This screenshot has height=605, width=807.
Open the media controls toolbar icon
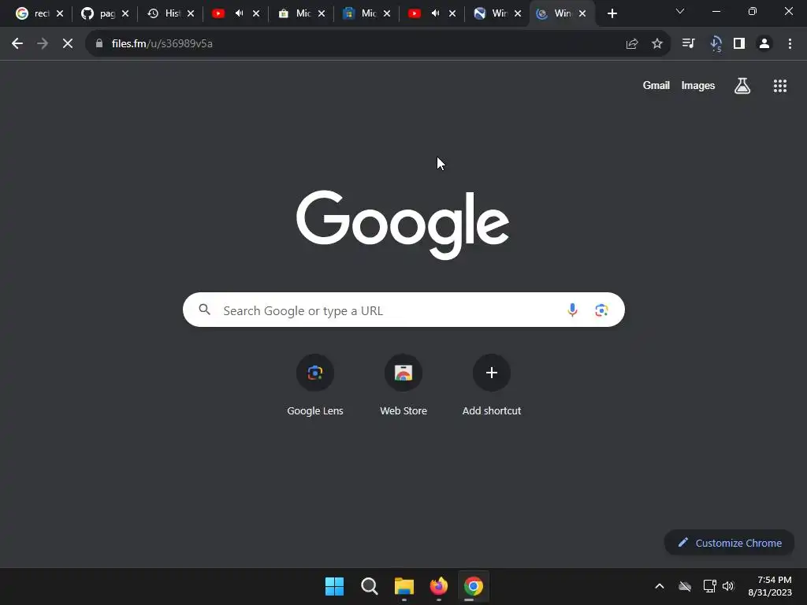tap(689, 44)
